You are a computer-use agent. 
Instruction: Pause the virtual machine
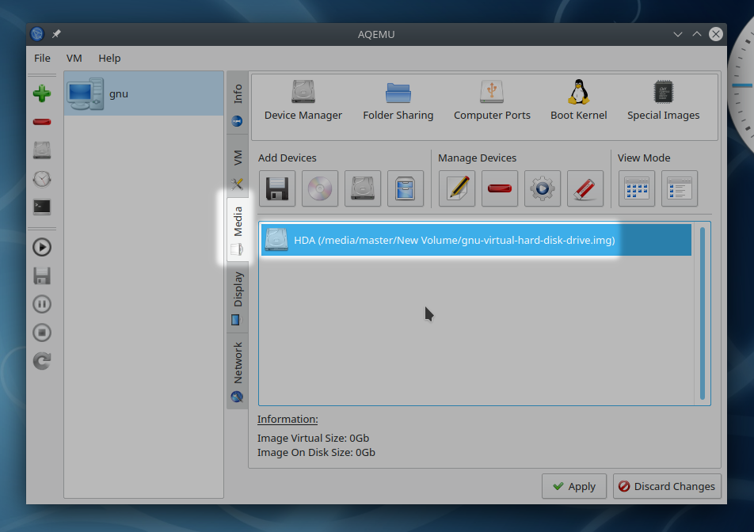[42, 304]
